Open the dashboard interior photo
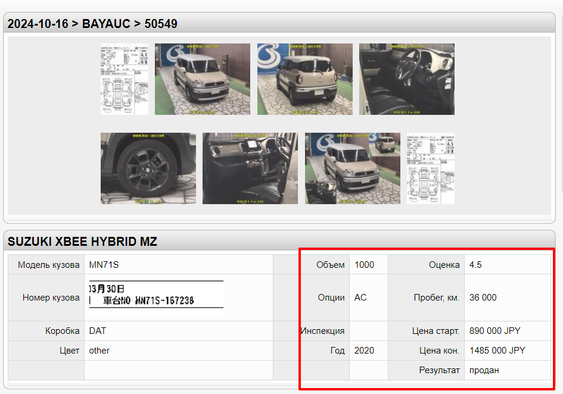Screen dimensions: 563x394 click(250, 168)
